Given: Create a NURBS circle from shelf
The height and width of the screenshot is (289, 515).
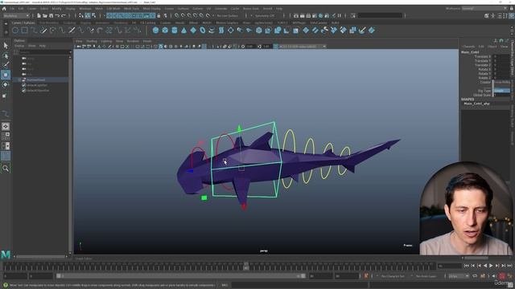Looking at the screenshot, I should (15, 31).
